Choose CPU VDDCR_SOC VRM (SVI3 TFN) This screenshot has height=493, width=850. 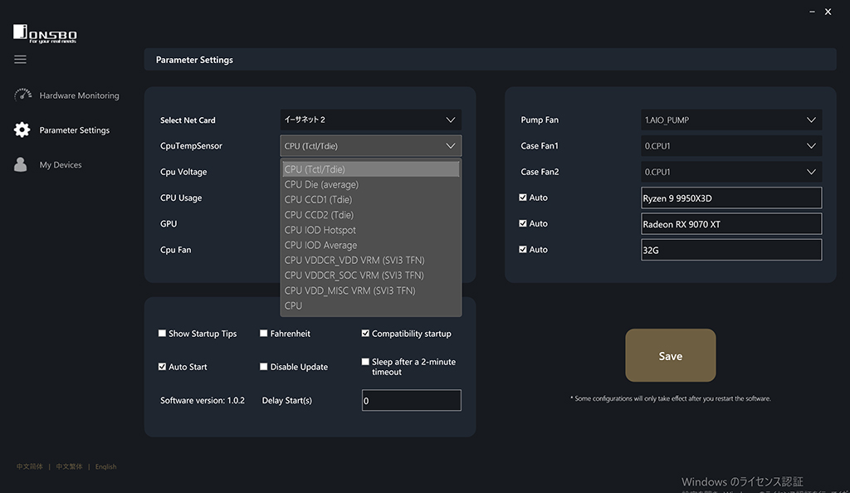371,276
